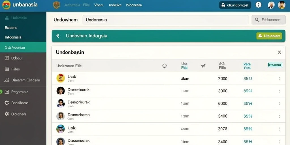Click the location pin column icon

[x=165, y=66]
